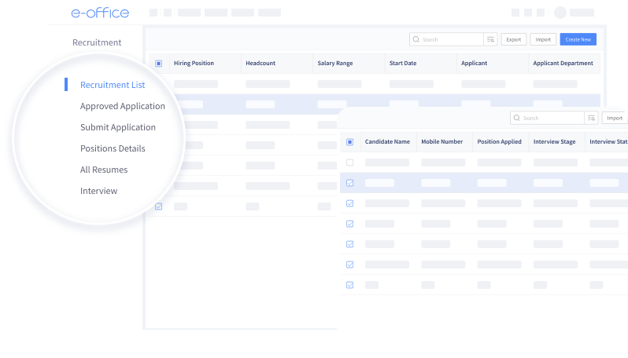Viewport: 628px width, 358px height.
Task: Toggle select-all checkbox beside Candidate Name
Action: 349,142
